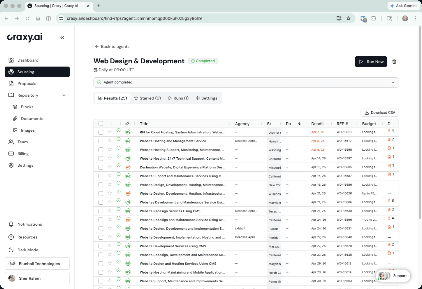Click the score badge 85 on the WD-15618 row
The height and width of the screenshot is (289, 422).
128,132
